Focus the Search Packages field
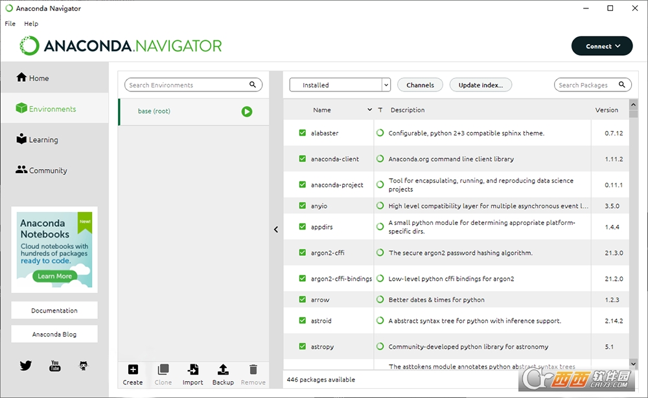 593,85
